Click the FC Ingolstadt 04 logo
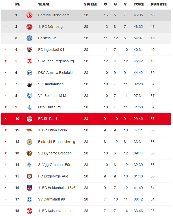 point(29,50)
